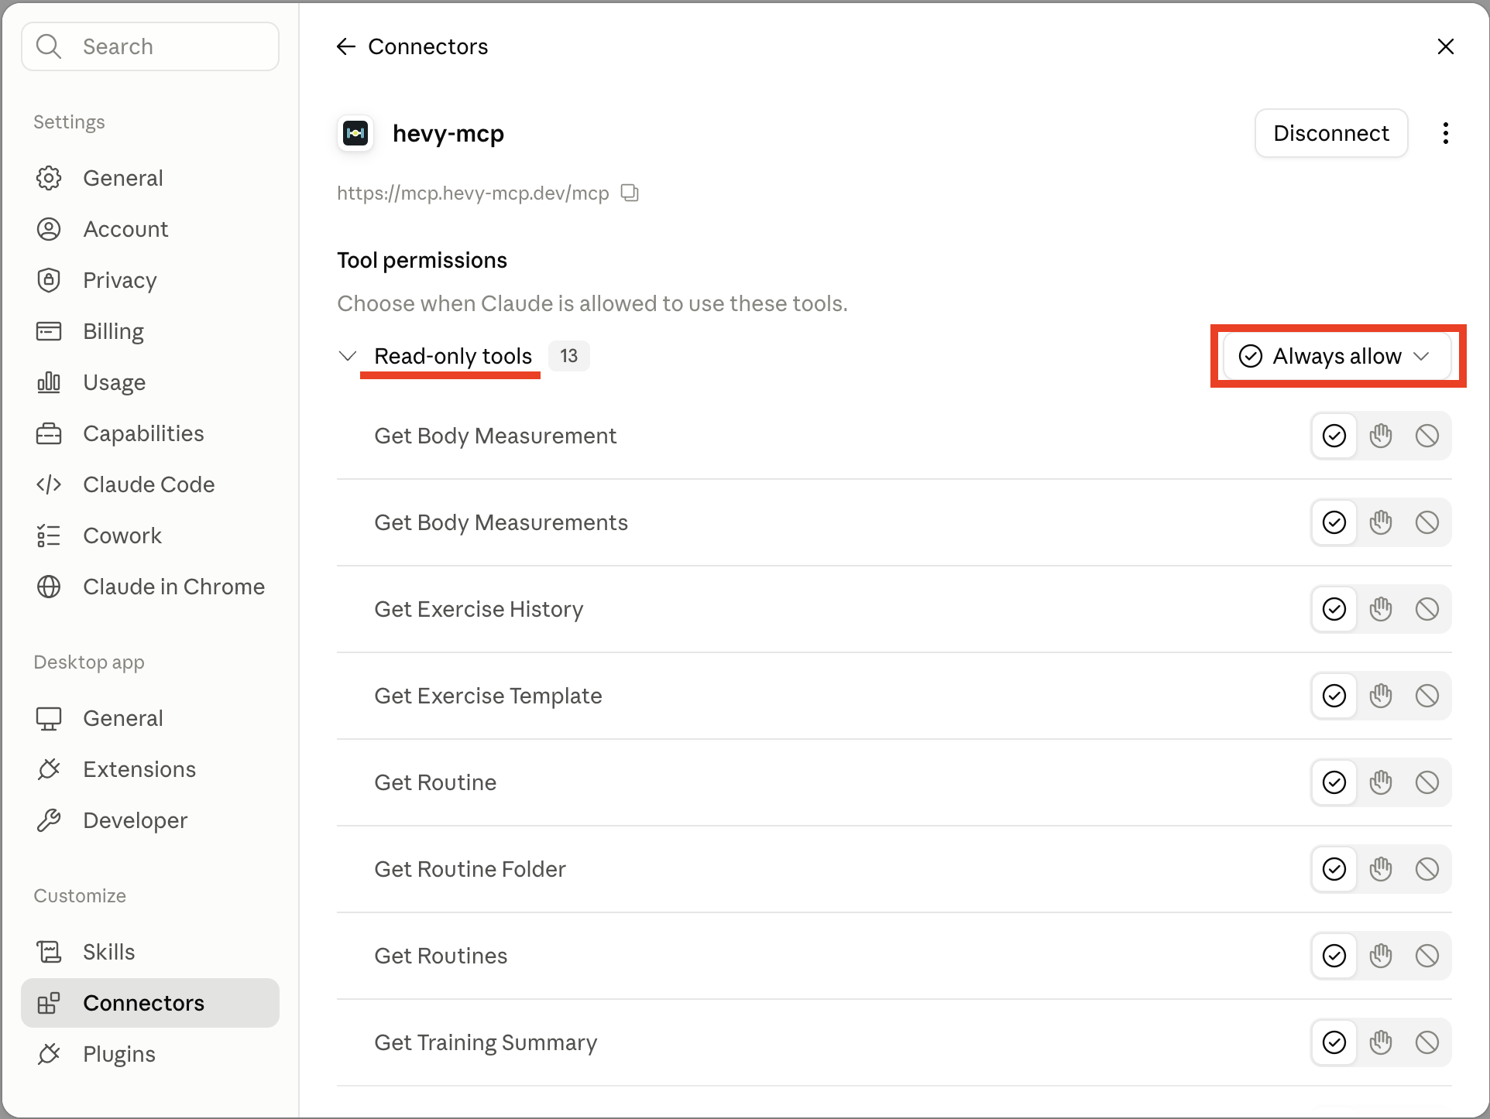Click the "Get Training Summary" tool name
Screen dimensions: 1490x1119
click(x=486, y=1042)
